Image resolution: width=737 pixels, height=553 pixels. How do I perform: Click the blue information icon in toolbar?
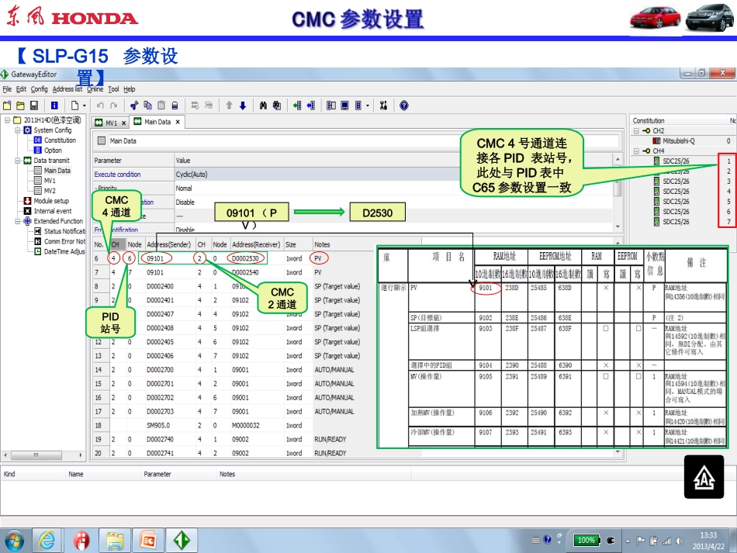tap(54, 105)
